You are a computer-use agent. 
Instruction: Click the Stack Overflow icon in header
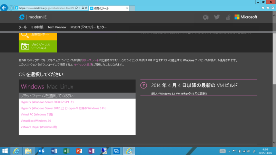click(x=228, y=17)
